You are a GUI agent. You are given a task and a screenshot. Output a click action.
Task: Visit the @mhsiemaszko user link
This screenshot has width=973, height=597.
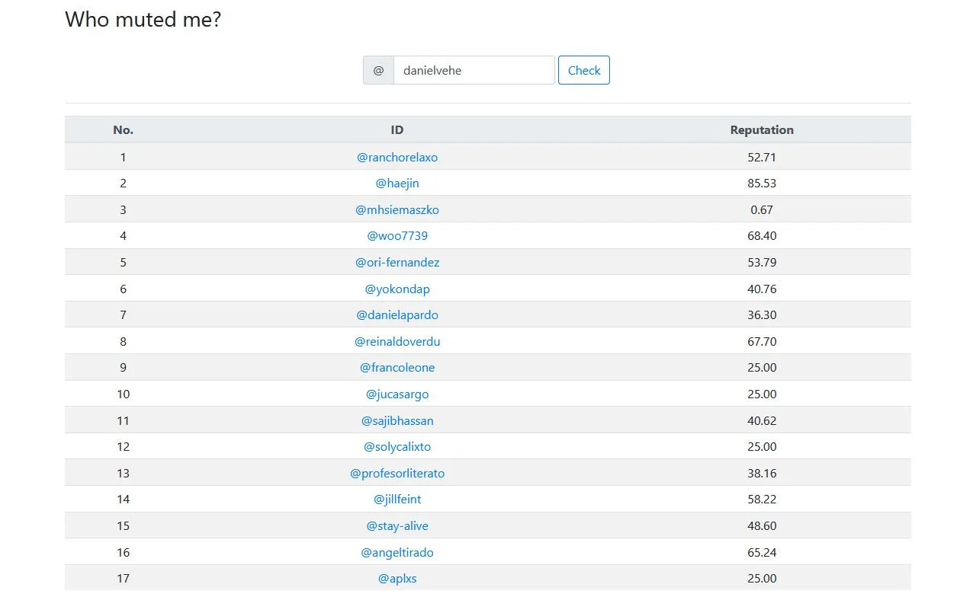(397, 210)
